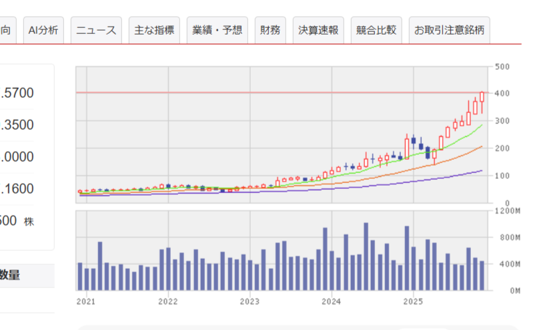Go to the 財務 tab
The image size is (547, 330).
point(270,30)
